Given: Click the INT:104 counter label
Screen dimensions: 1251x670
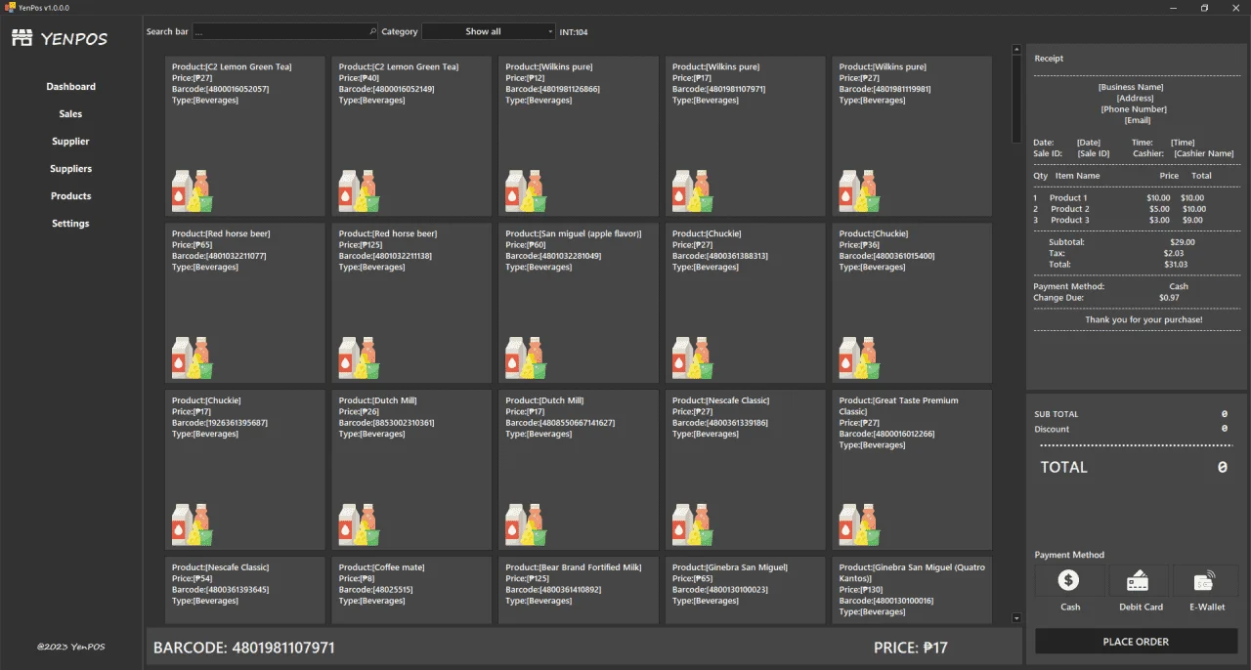Looking at the screenshot, I should pyautogui.click(x=574, y=32).
